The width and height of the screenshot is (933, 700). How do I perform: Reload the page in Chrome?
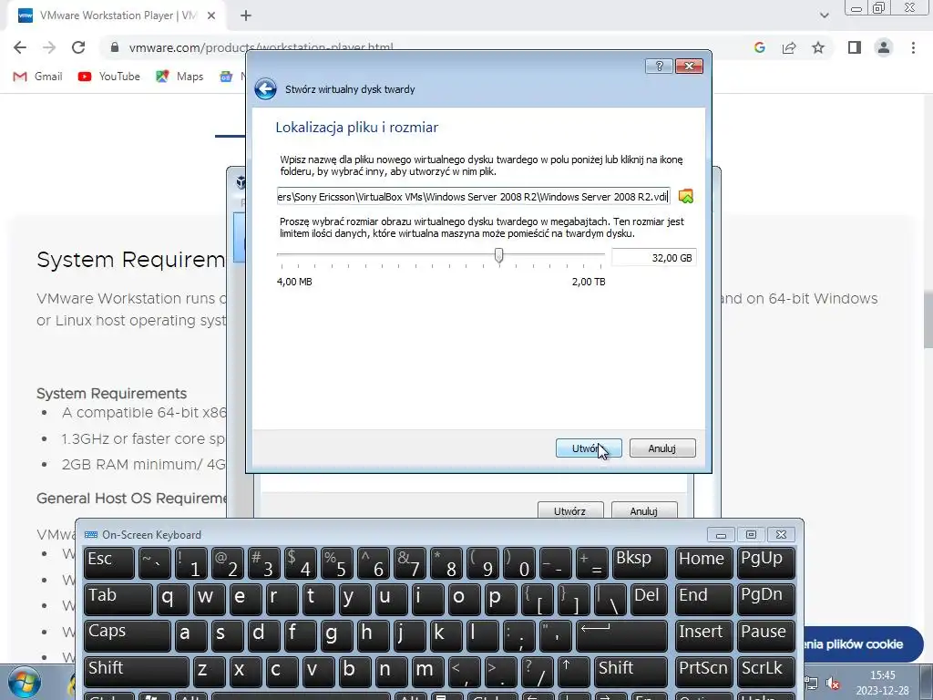pos(78,47)
